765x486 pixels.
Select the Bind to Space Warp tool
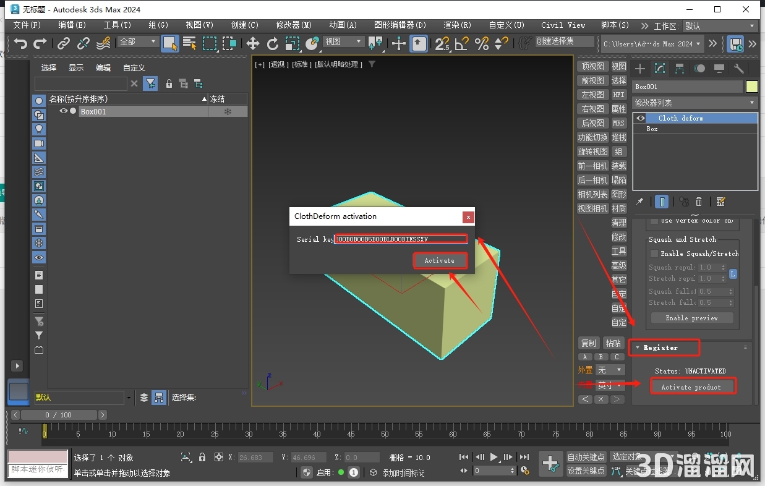[103, 43]
